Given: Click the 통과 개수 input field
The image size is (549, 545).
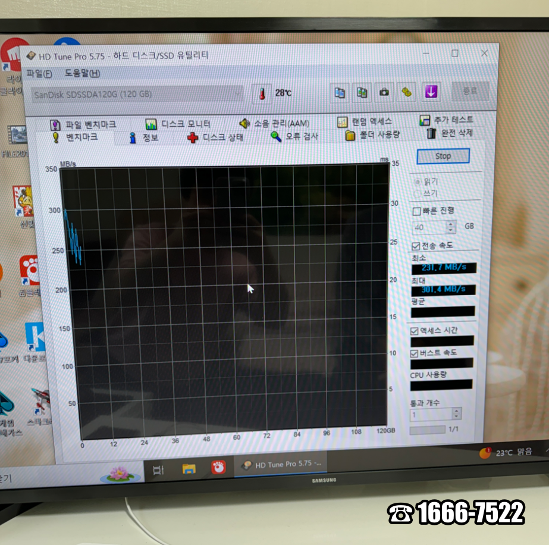Looking at the screenshot, I should point(431,415).
